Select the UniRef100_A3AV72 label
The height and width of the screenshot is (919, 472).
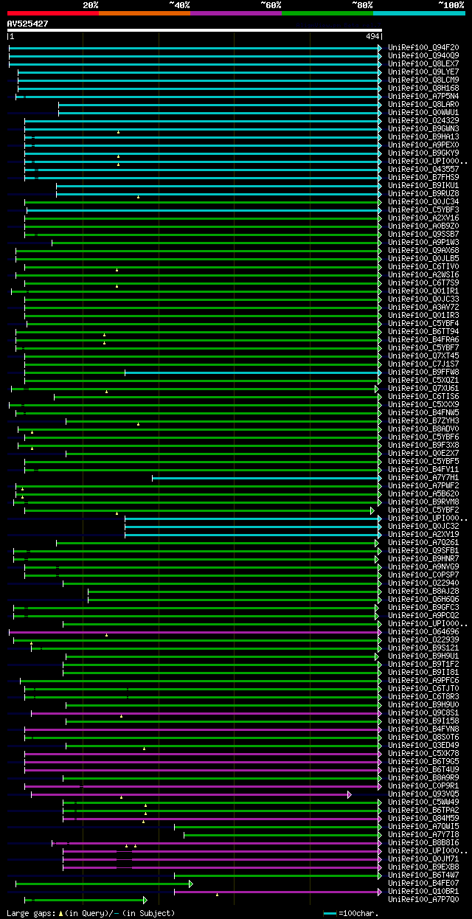423,307
